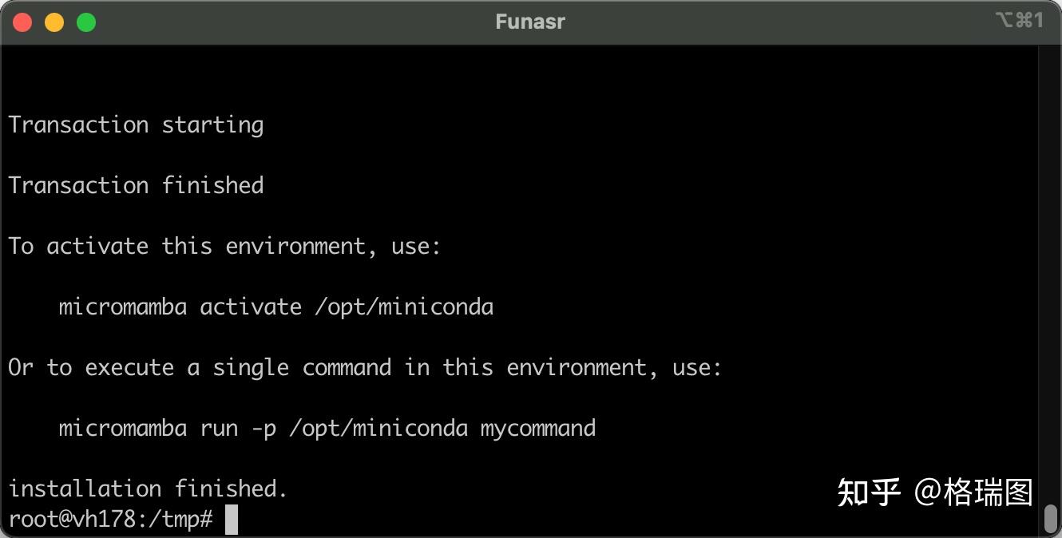The image size is (1062, 538).
Task: Click the scrollbar track above the thumb
Action: (1051, 271)
